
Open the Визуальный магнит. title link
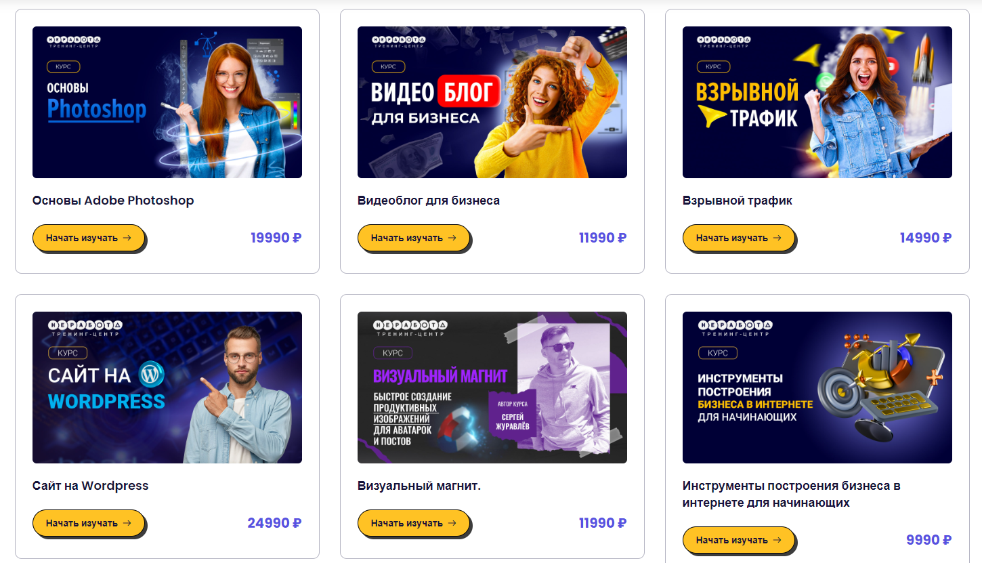tap(419, 486)
